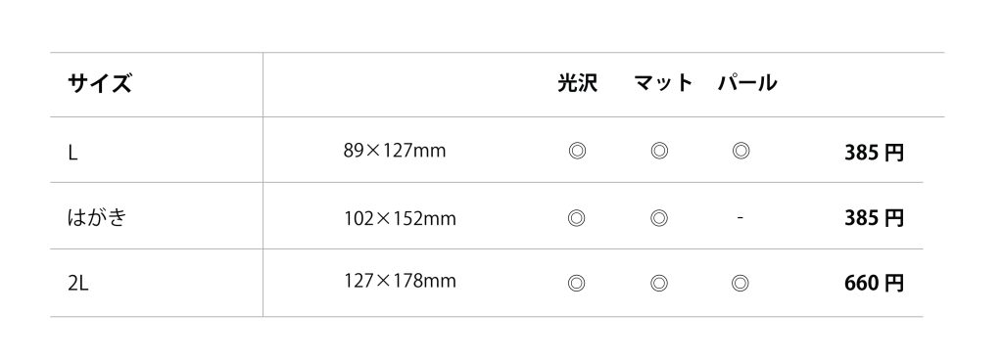Image resolution: width=1003 pixels, height=360 pixels.
Task: Click the 660 円 price
Action: [874, 283]
